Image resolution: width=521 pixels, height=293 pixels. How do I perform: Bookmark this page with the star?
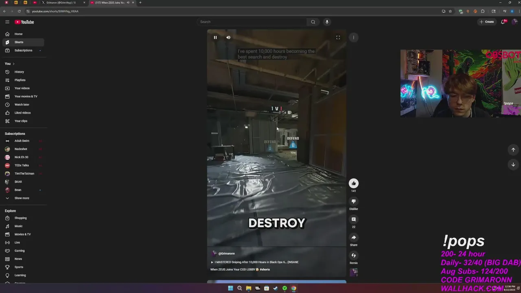(450, 11)
